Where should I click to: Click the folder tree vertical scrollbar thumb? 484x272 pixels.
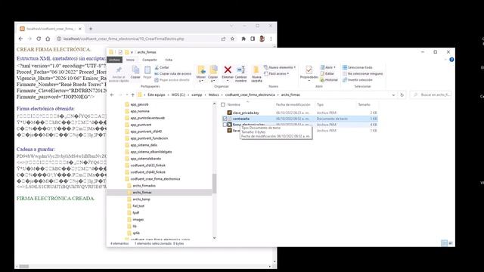tap(214, 184)
